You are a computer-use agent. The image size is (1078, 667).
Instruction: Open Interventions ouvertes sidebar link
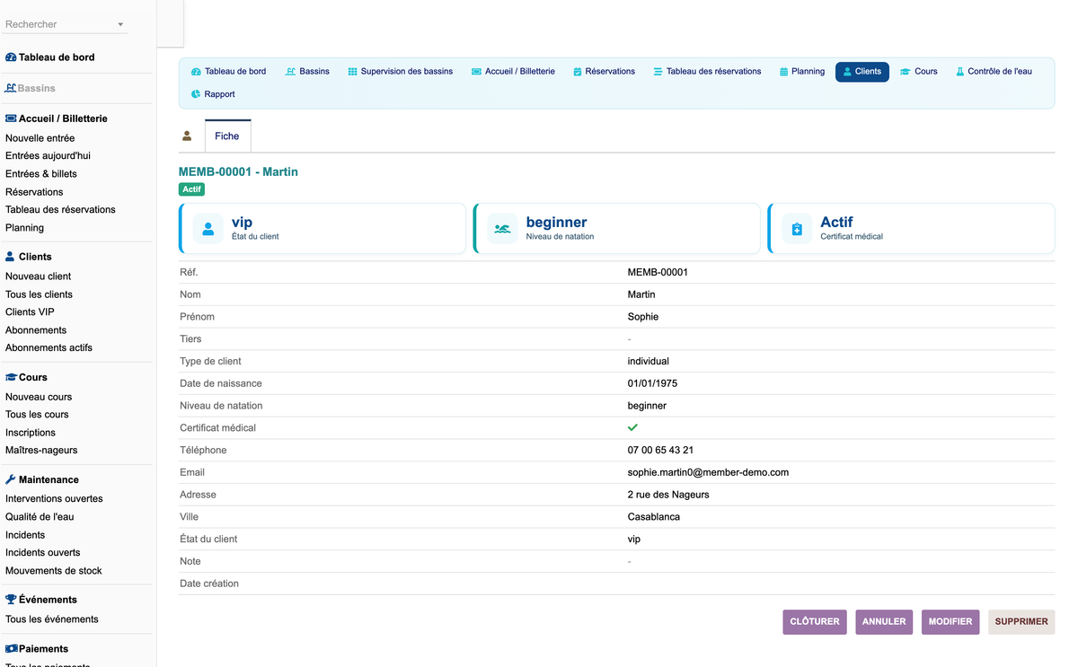click(x=54, y=499)
